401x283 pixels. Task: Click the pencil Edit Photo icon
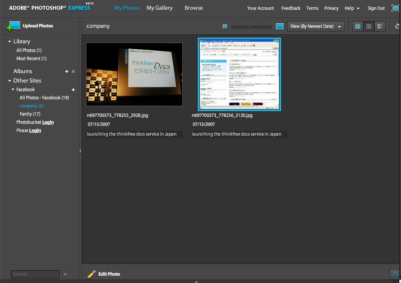tap(92, 274)
